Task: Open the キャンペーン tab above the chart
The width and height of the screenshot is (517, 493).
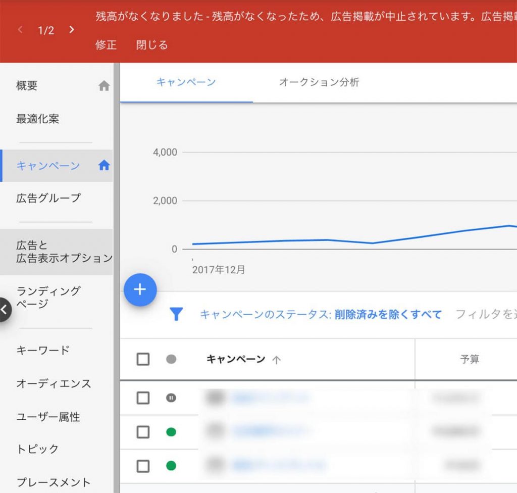Action: pyautogui.click(x=186, y=82)
